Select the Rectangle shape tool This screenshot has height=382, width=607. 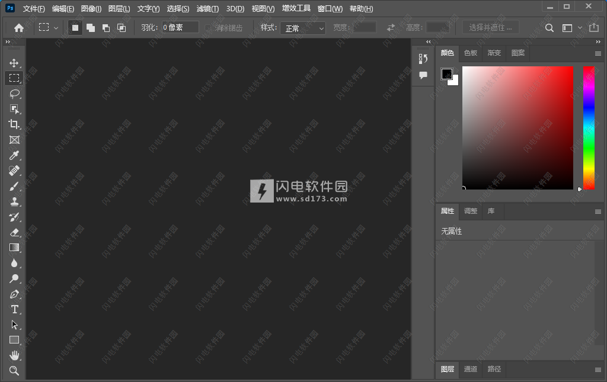14,340
